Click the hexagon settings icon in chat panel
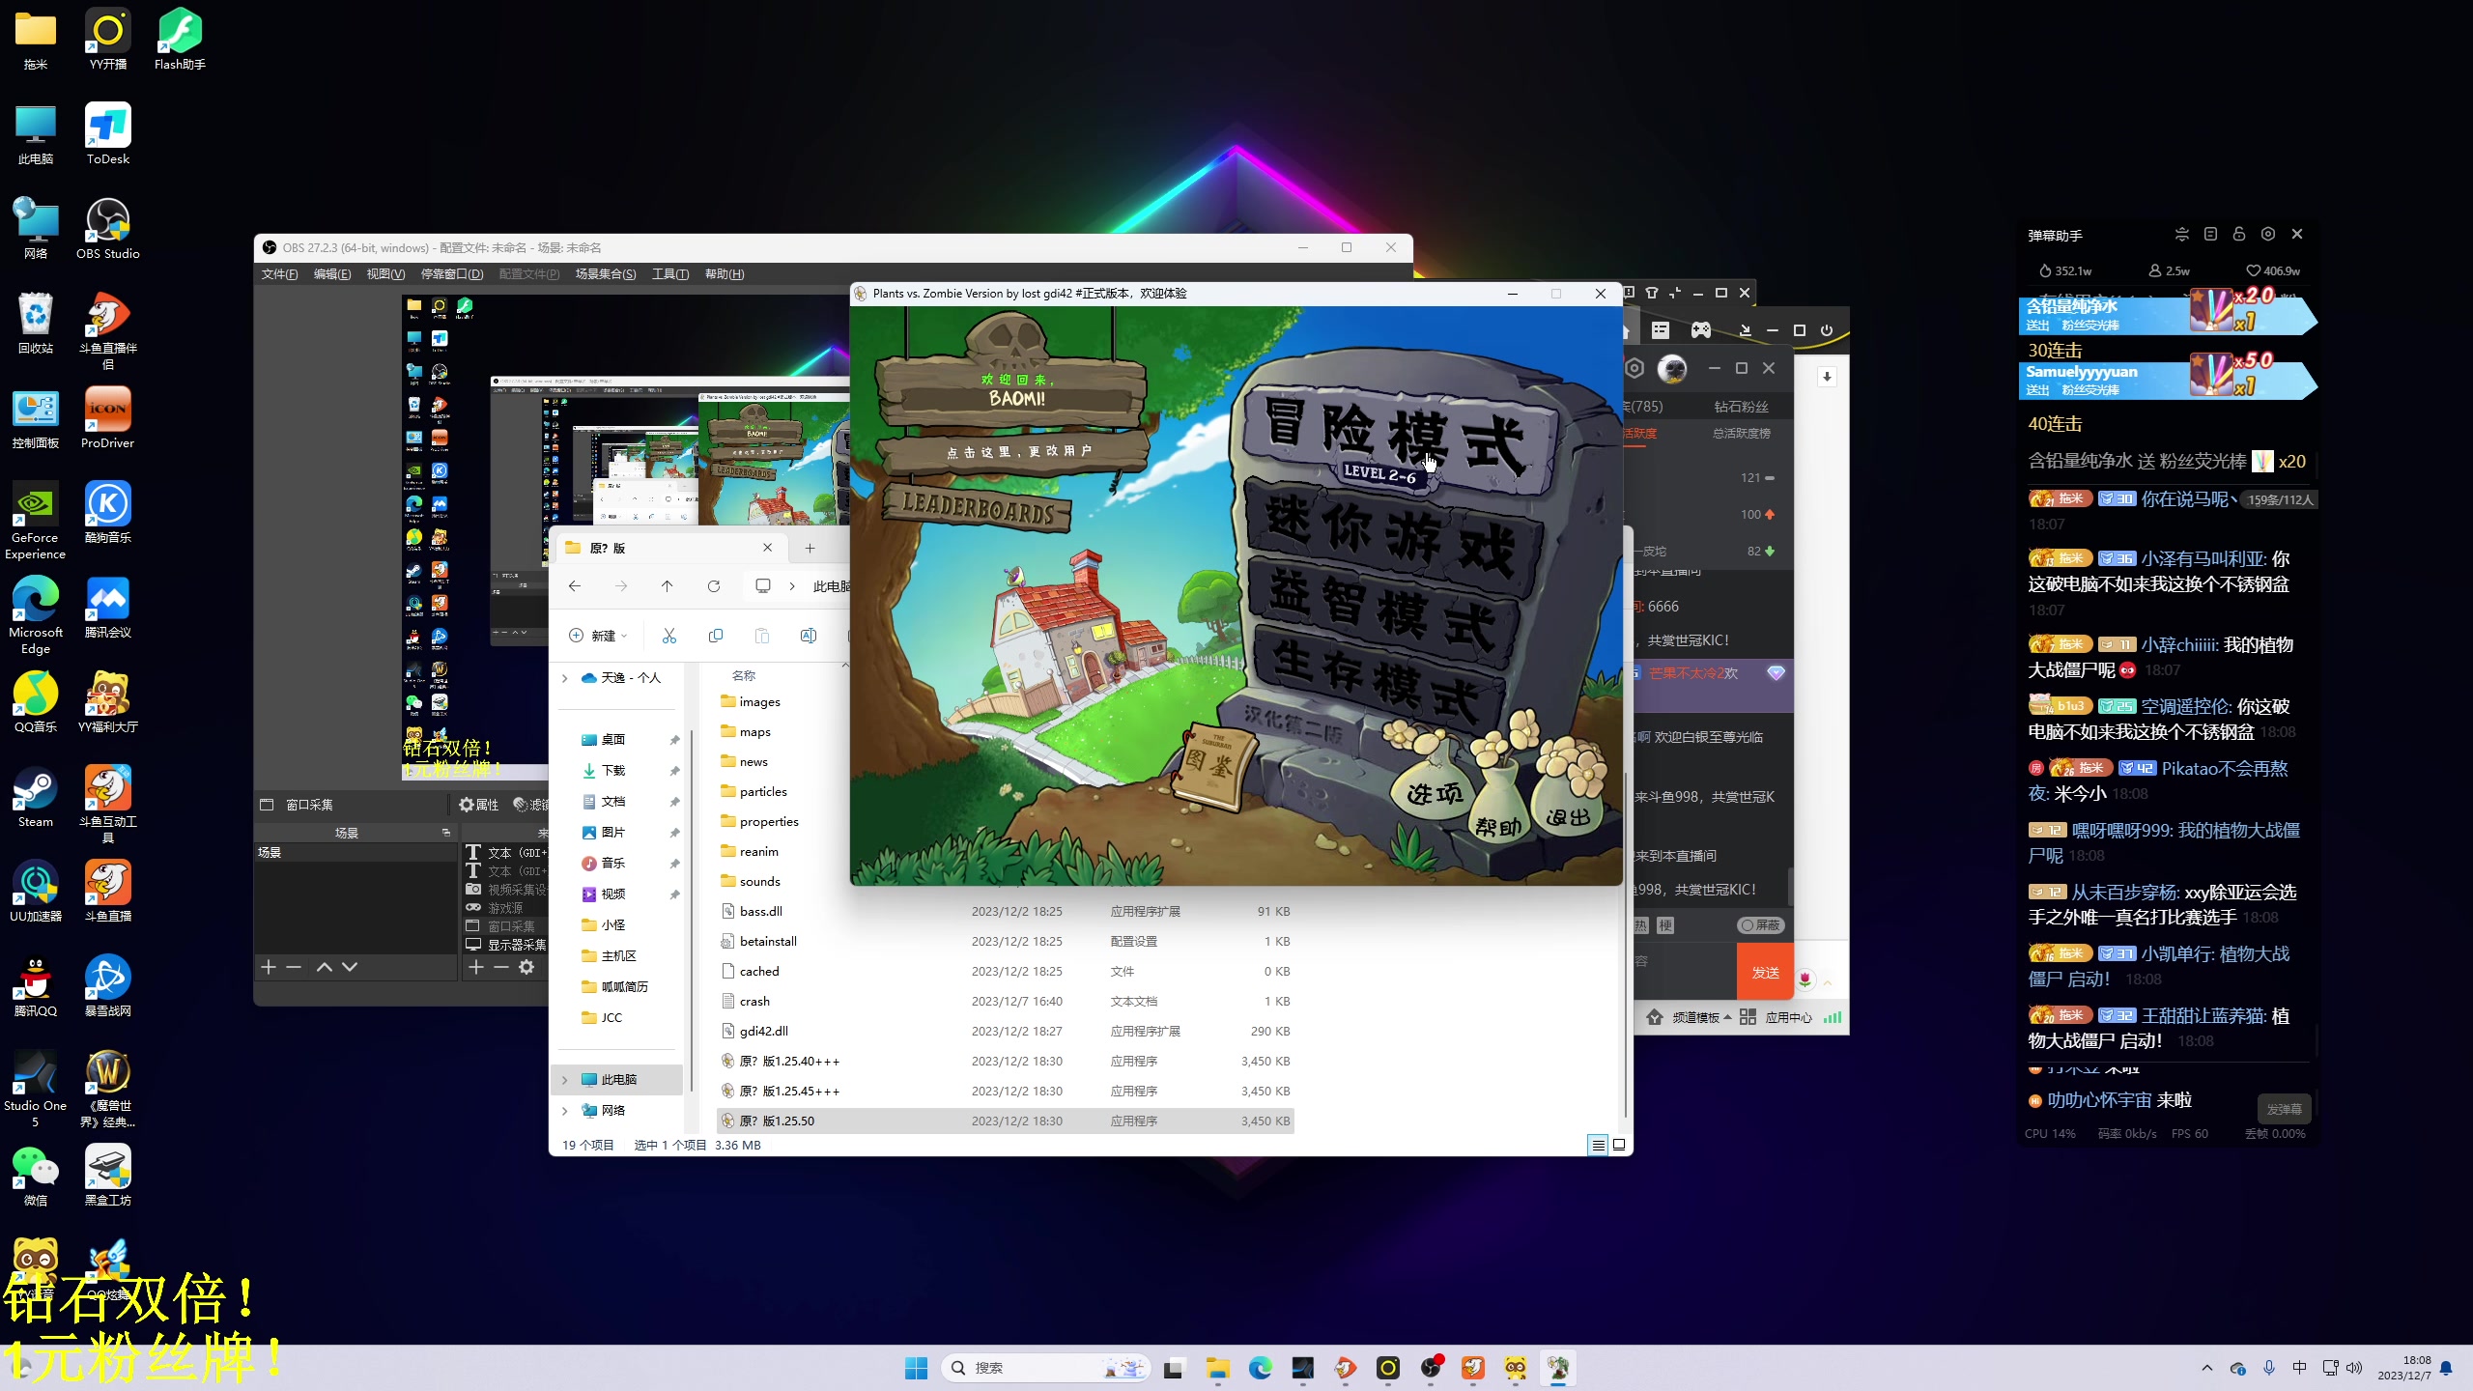The image size is (2473, 1391). (x=1634, y=368)
